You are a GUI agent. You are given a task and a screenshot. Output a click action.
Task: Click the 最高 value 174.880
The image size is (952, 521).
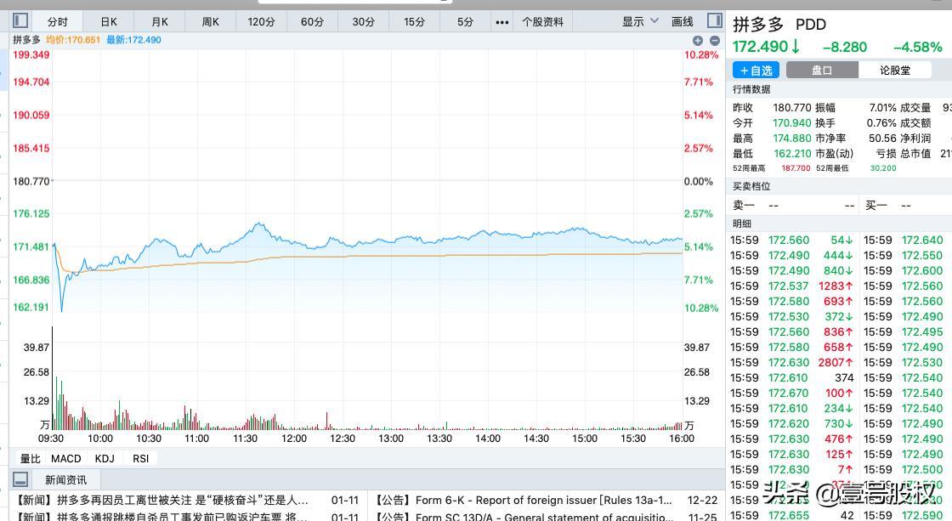pyautogui.click(x=791, y=139)
